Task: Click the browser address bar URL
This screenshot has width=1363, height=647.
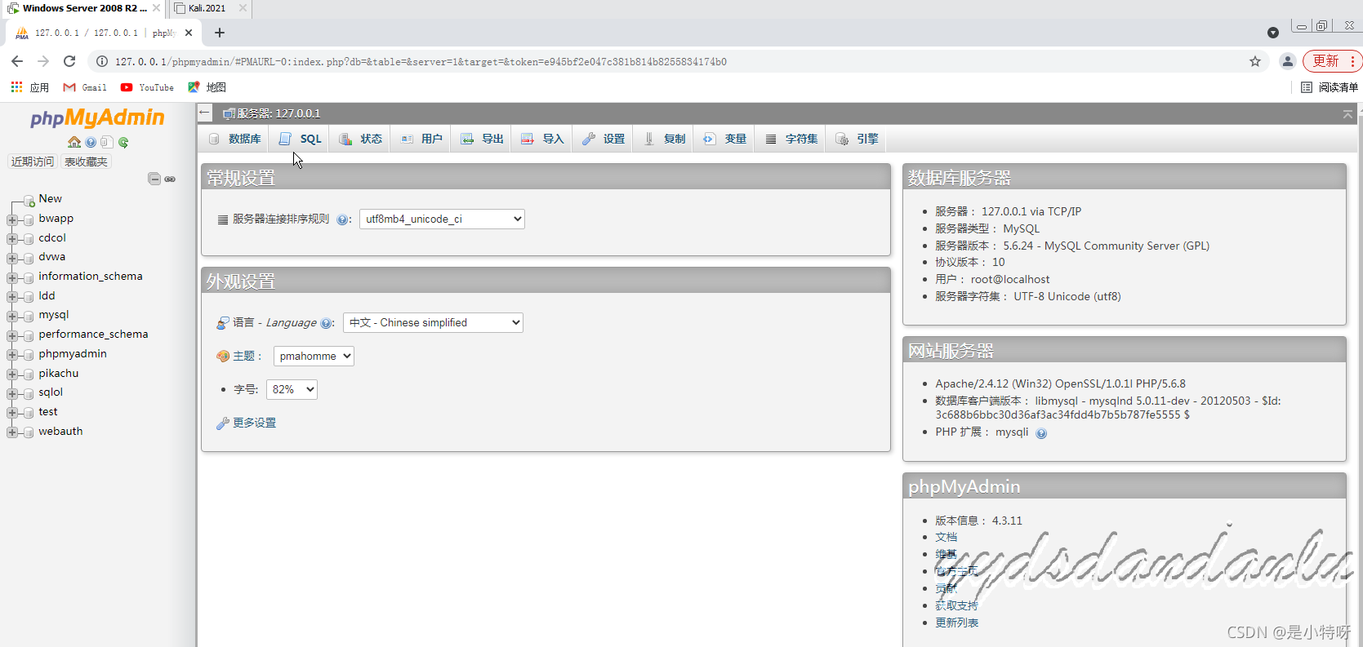Action: [421, 61]
